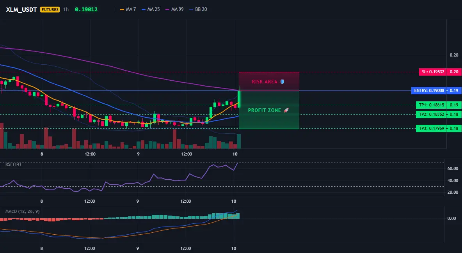Toggle the MA 25 legend item
Screen dimensions: 462x253
pyautogui.click(x=151, y=9)
